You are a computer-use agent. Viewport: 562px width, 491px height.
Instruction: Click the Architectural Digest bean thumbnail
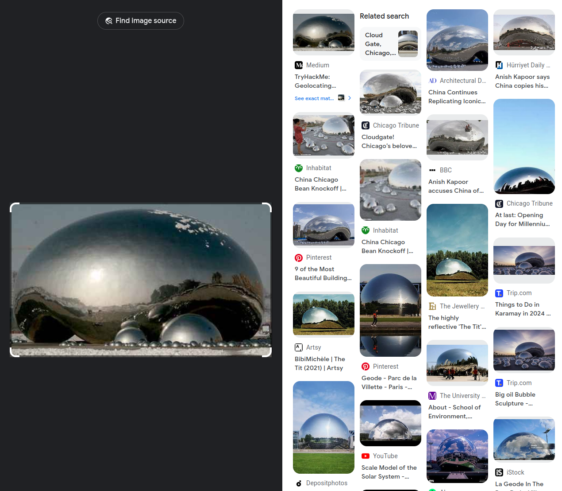(x=457, y=40)
